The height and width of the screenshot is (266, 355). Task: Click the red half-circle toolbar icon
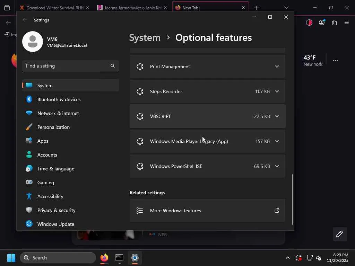[309, 23]
